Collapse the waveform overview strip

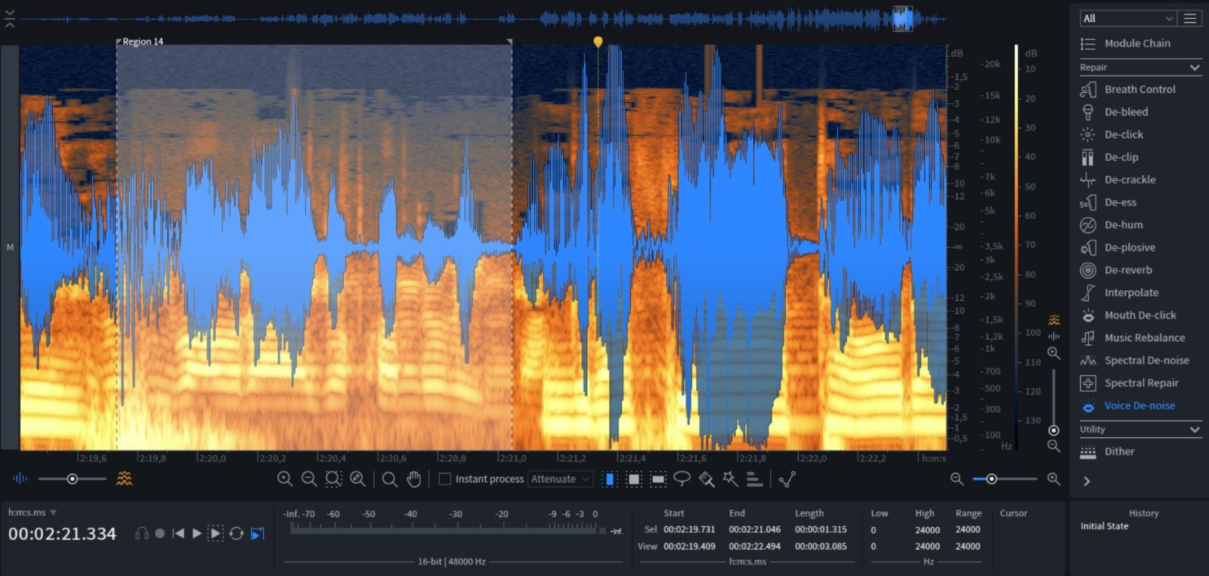pos(10,19)
